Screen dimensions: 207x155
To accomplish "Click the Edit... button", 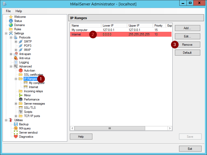I will [x=187, y=36].
